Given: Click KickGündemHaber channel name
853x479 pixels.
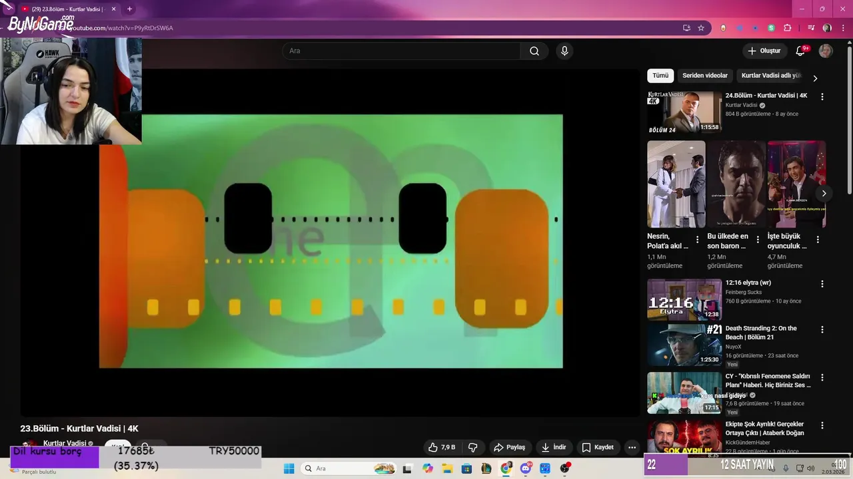Looking at the screenshot, I should [748, 442].
